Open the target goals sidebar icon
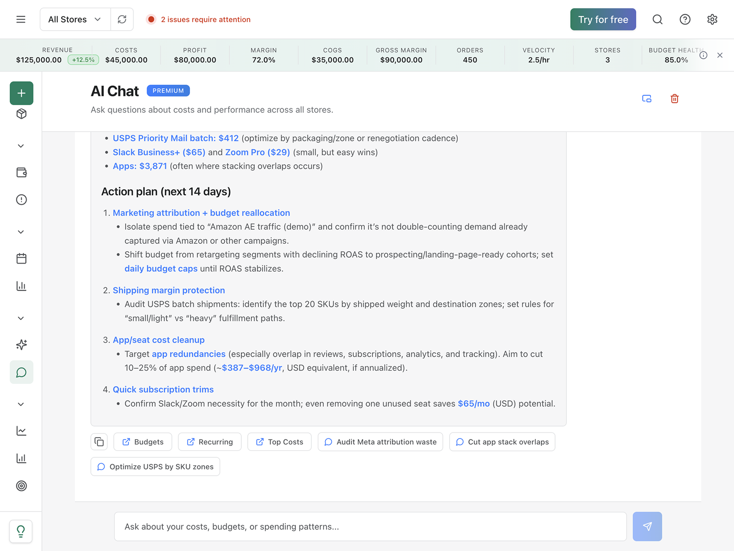Viewport: 734px width, 551px height. tap(22, 486)
